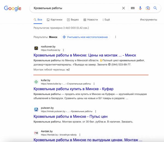Screen dimensions: 164x142
Task: Click the kufar.by site favicon
Action: 36,82
